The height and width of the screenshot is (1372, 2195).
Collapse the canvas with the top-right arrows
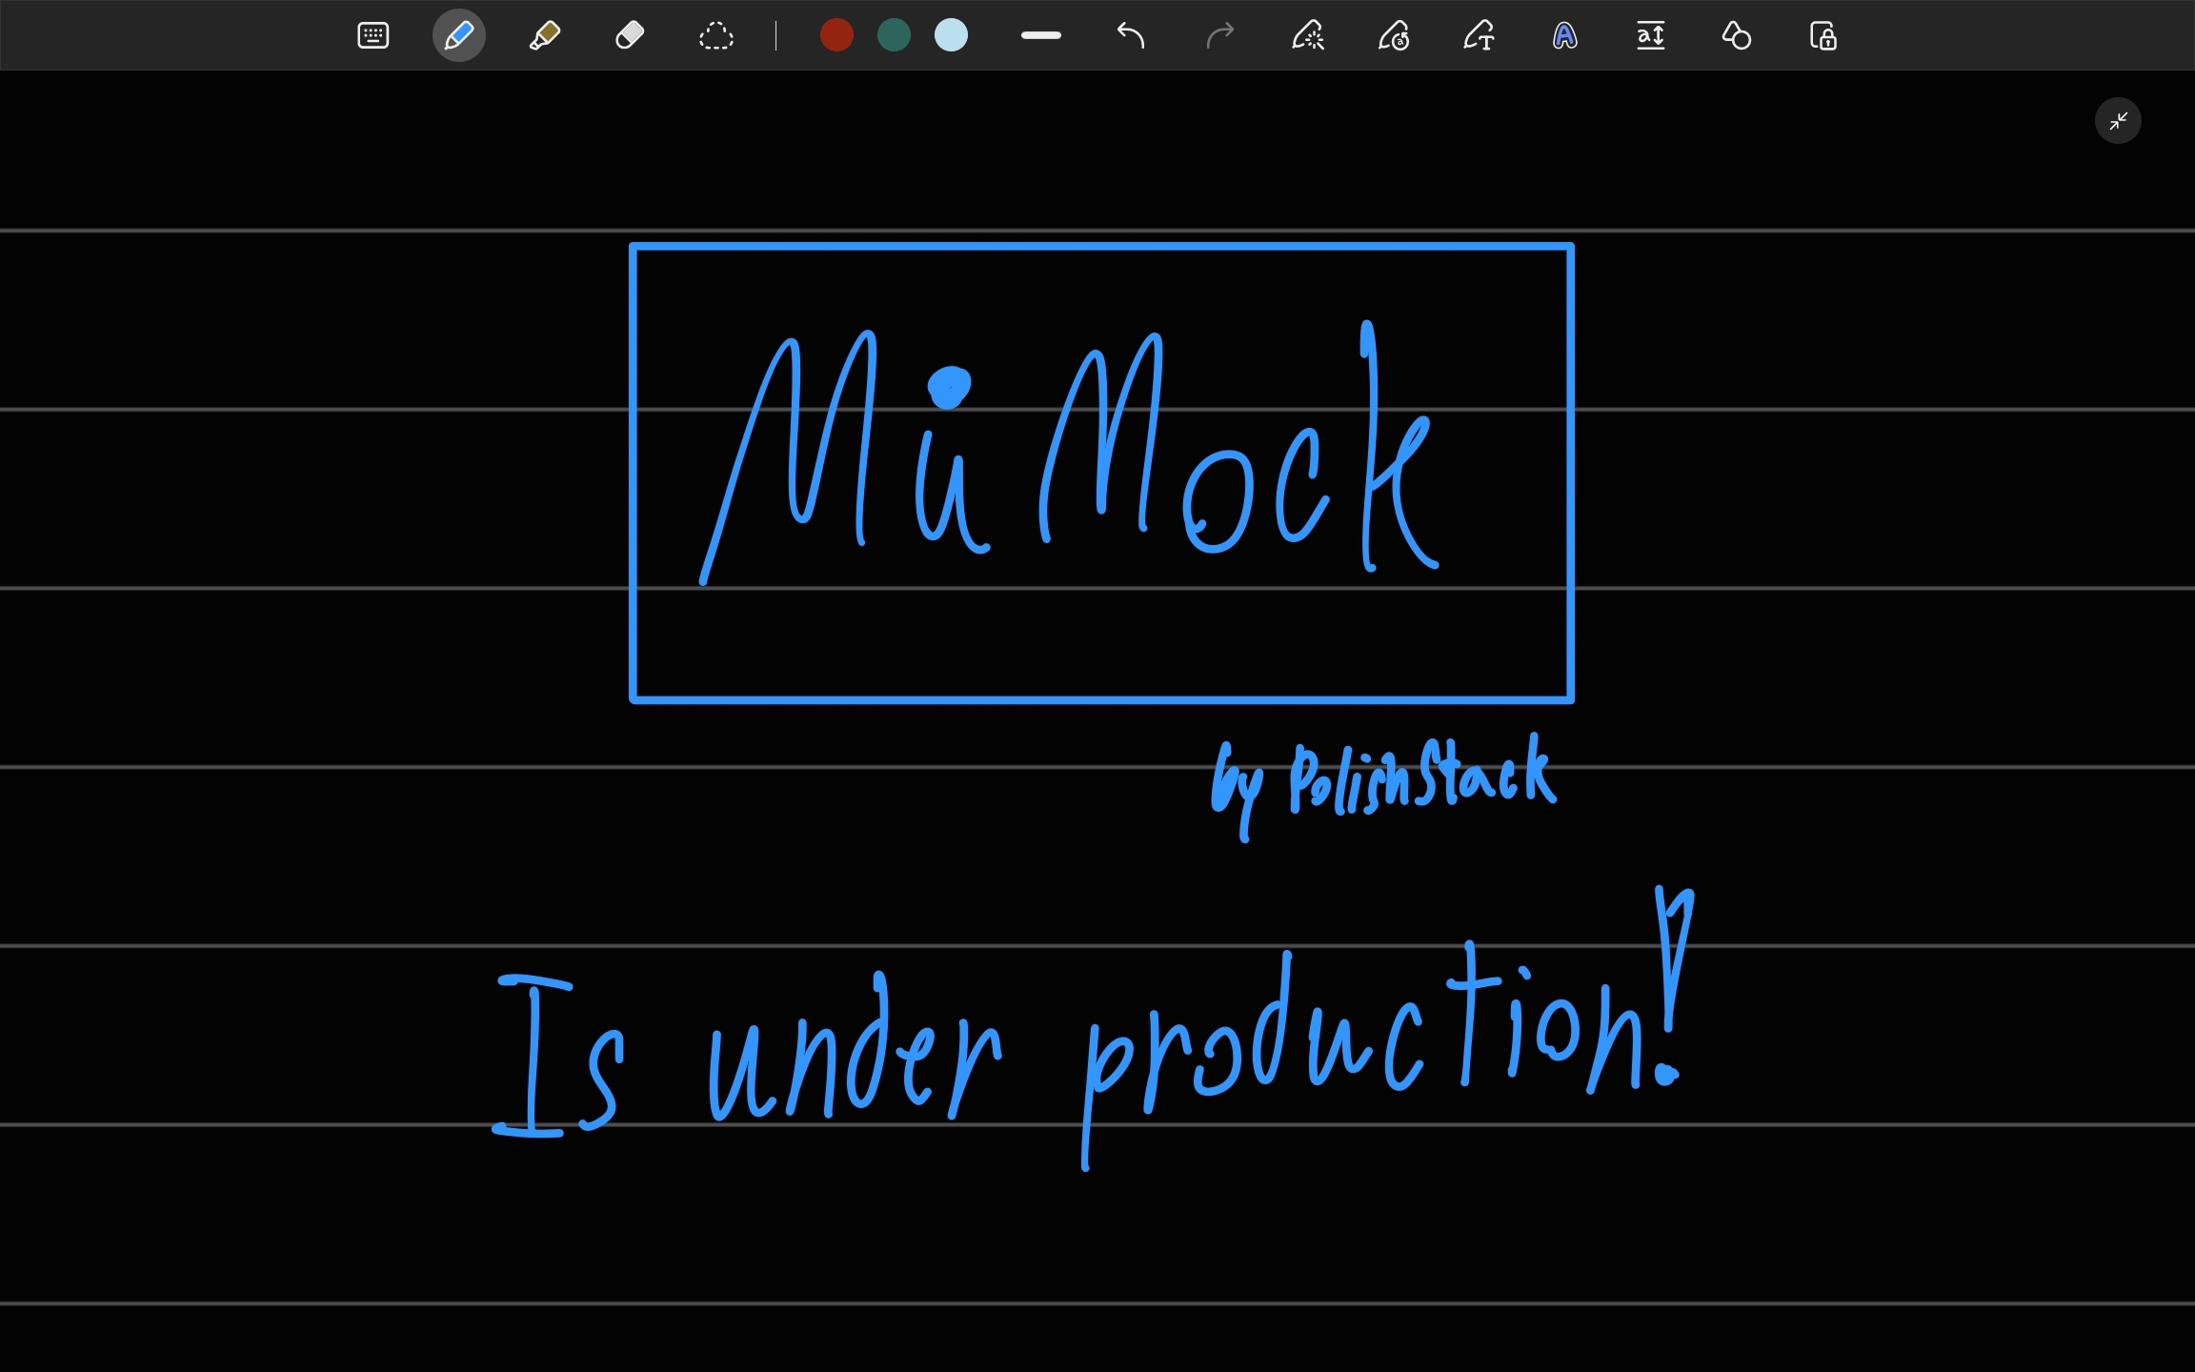click(2117, 120)
